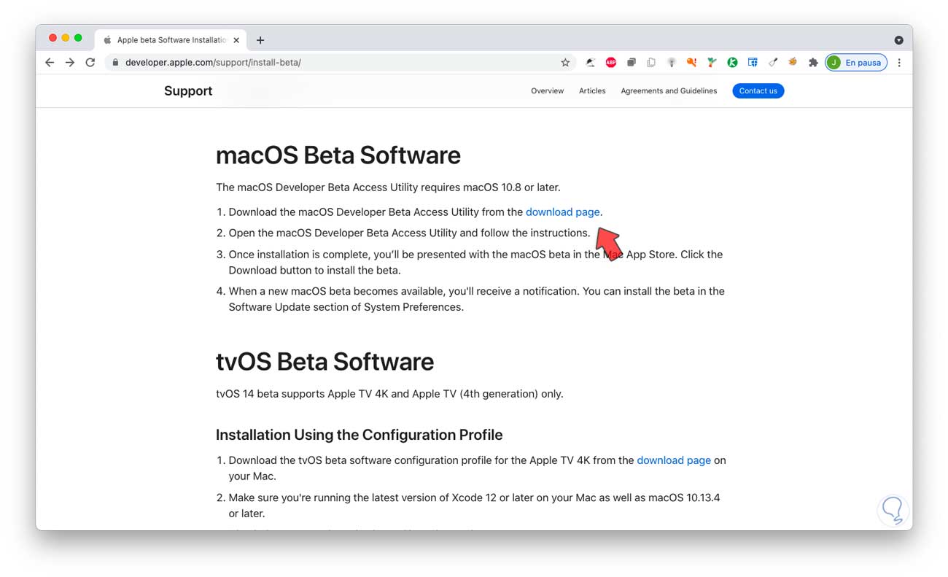Open the tvOS download page link
Viewport: 948px width, 577px height.
673,460
